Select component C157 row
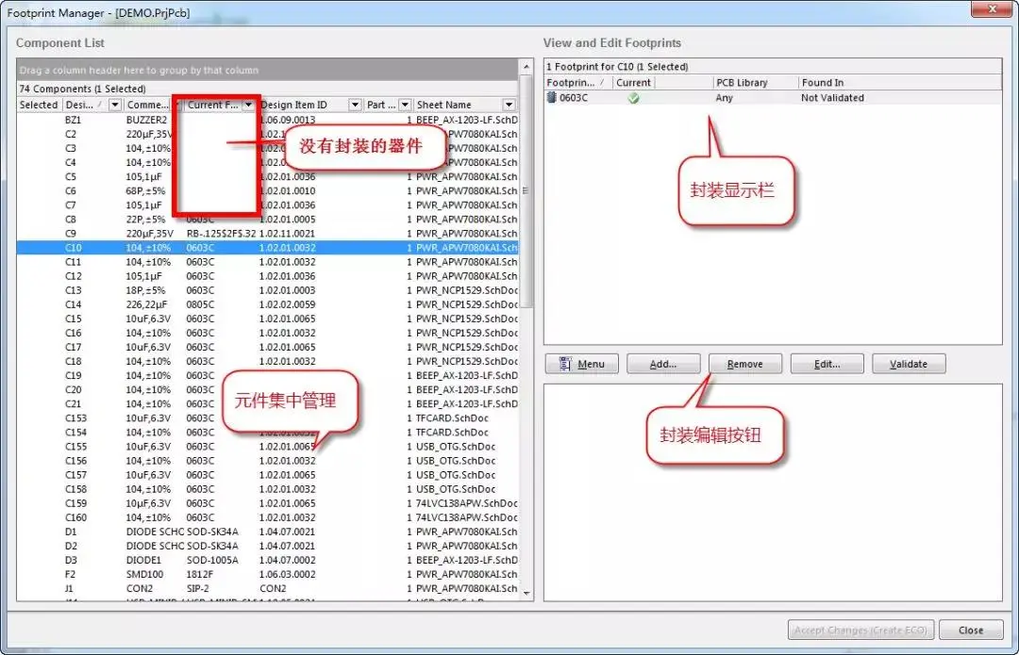Image resolution: width=1019 pixels, height=655 pixels. (x=268, y=475)
